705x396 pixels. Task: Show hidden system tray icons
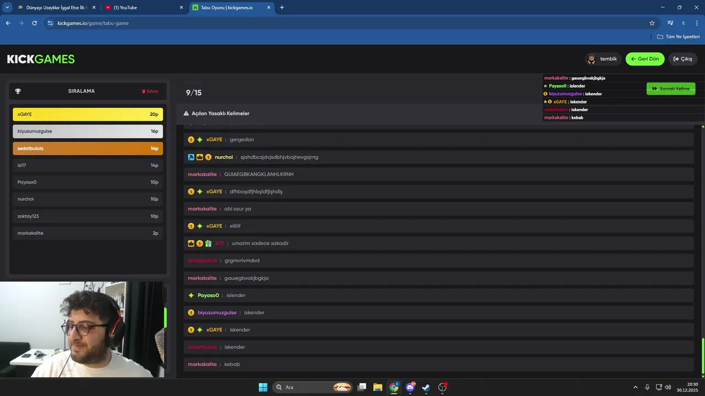coord(636,387)
